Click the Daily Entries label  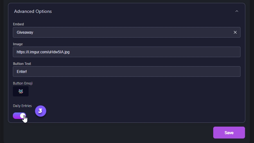(x=22, y=106)
